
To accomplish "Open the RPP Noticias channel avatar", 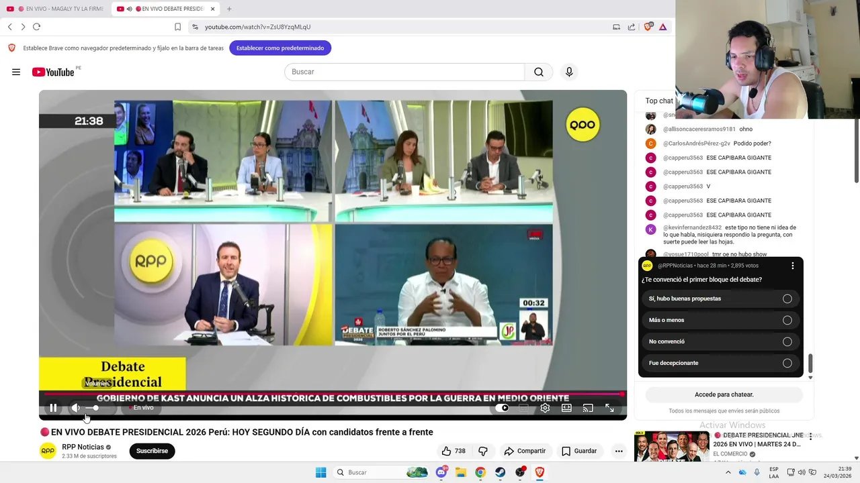I will pos(48,451).
